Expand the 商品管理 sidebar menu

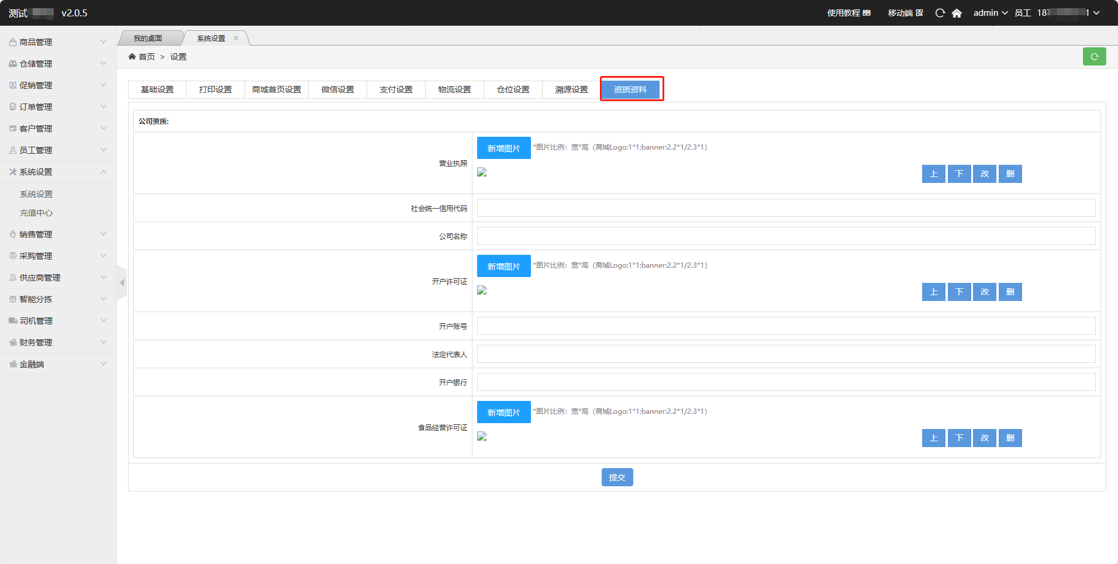point(58,42)
